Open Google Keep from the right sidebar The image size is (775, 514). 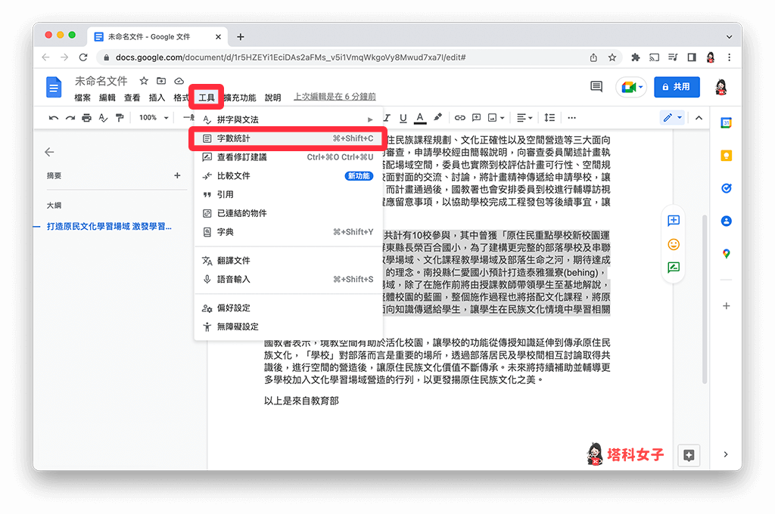click(x=726, y=155)
